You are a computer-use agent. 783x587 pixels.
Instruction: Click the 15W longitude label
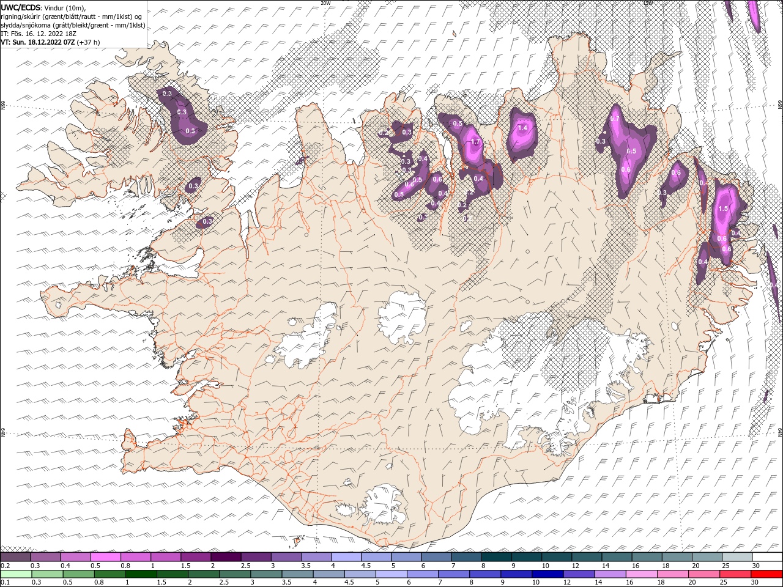[648, 3]
